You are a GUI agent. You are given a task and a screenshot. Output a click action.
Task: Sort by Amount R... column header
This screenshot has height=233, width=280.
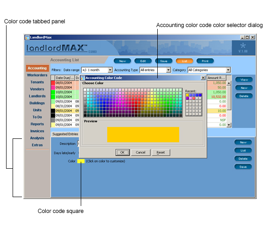tap(217, 78)
